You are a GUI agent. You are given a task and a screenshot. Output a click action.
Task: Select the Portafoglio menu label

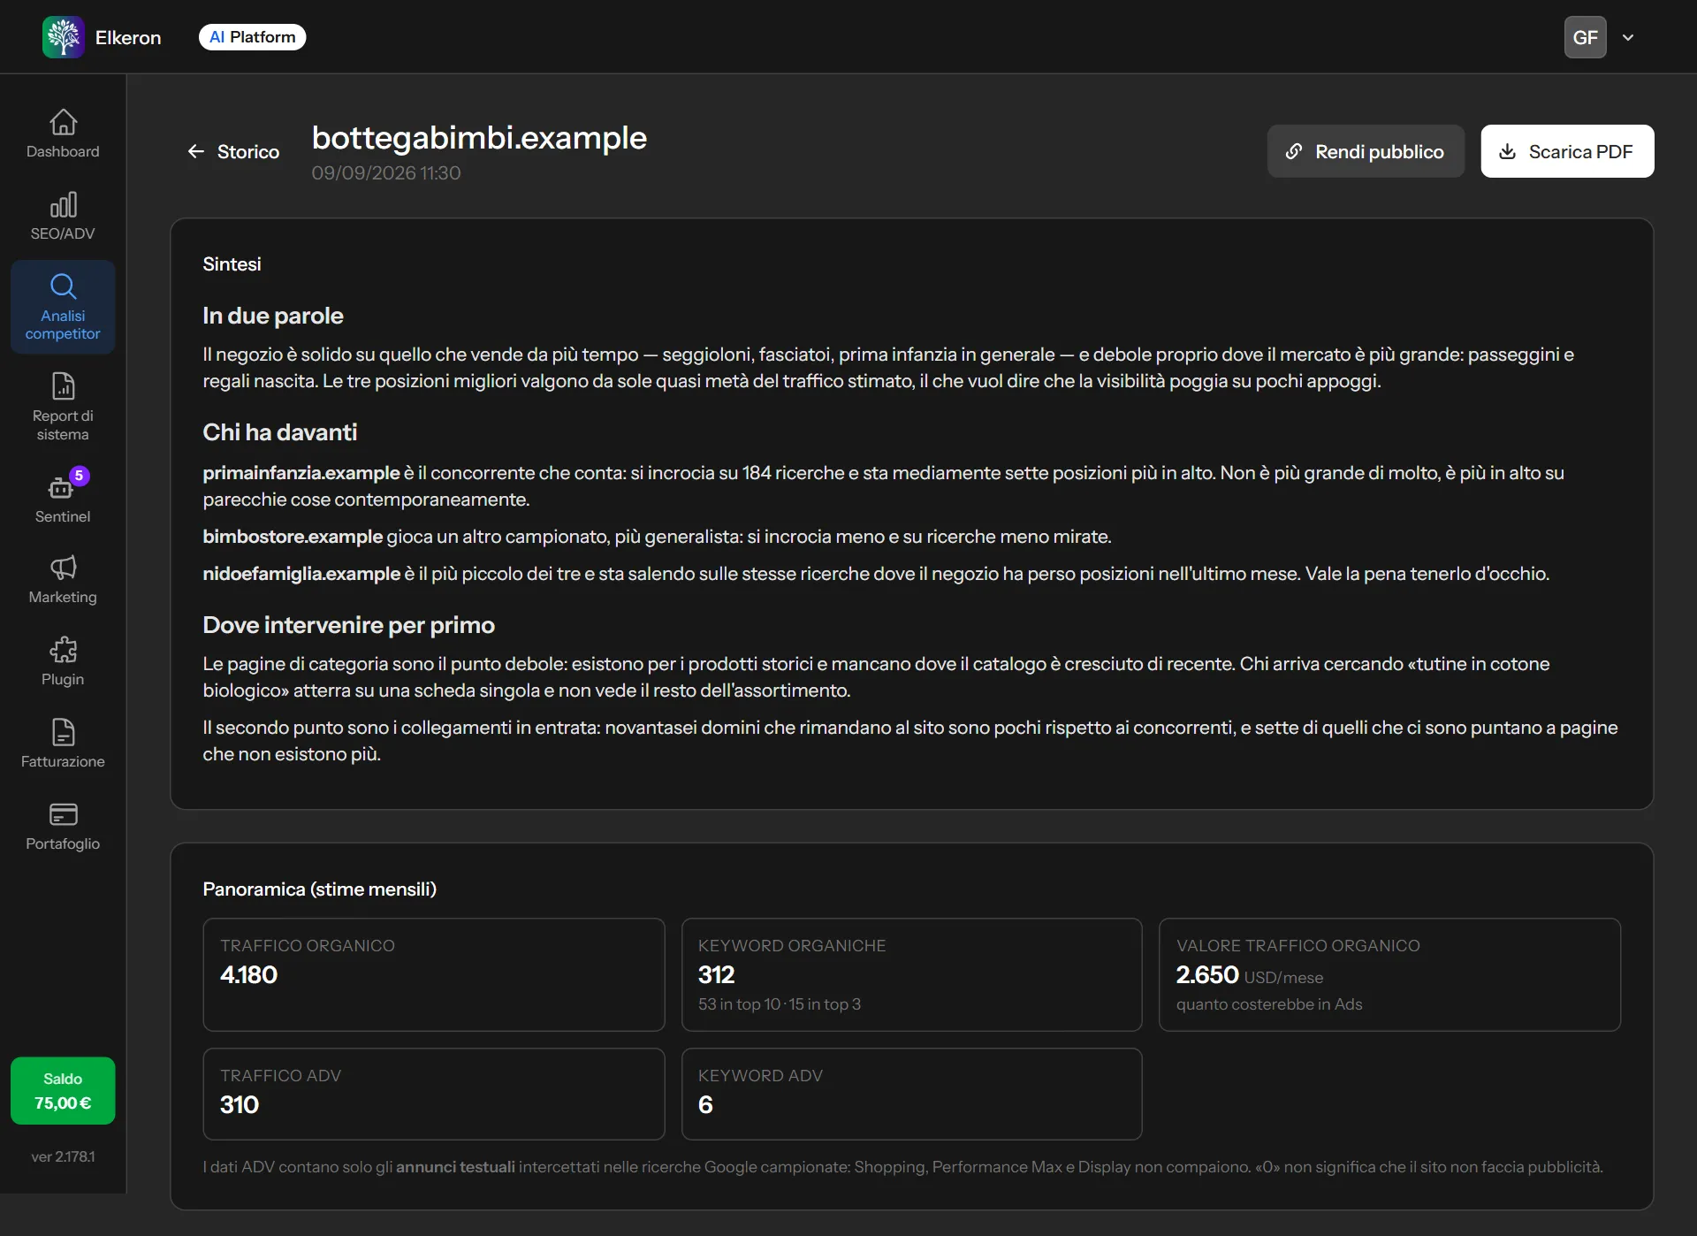63,843
